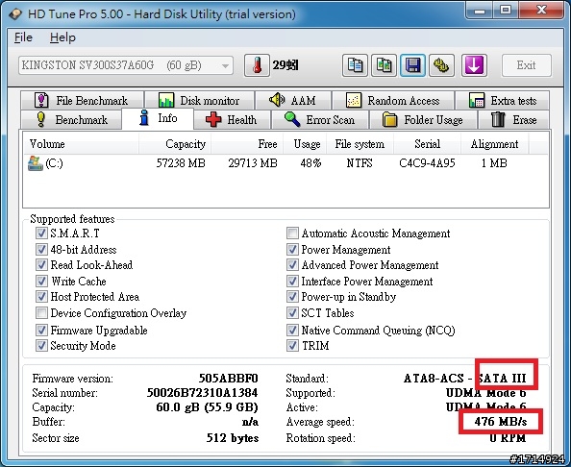Image resolution: width=571 pixels, height=467 pixels.
Task: Toggle the SCT Tables checkbox
Action: 292,312
